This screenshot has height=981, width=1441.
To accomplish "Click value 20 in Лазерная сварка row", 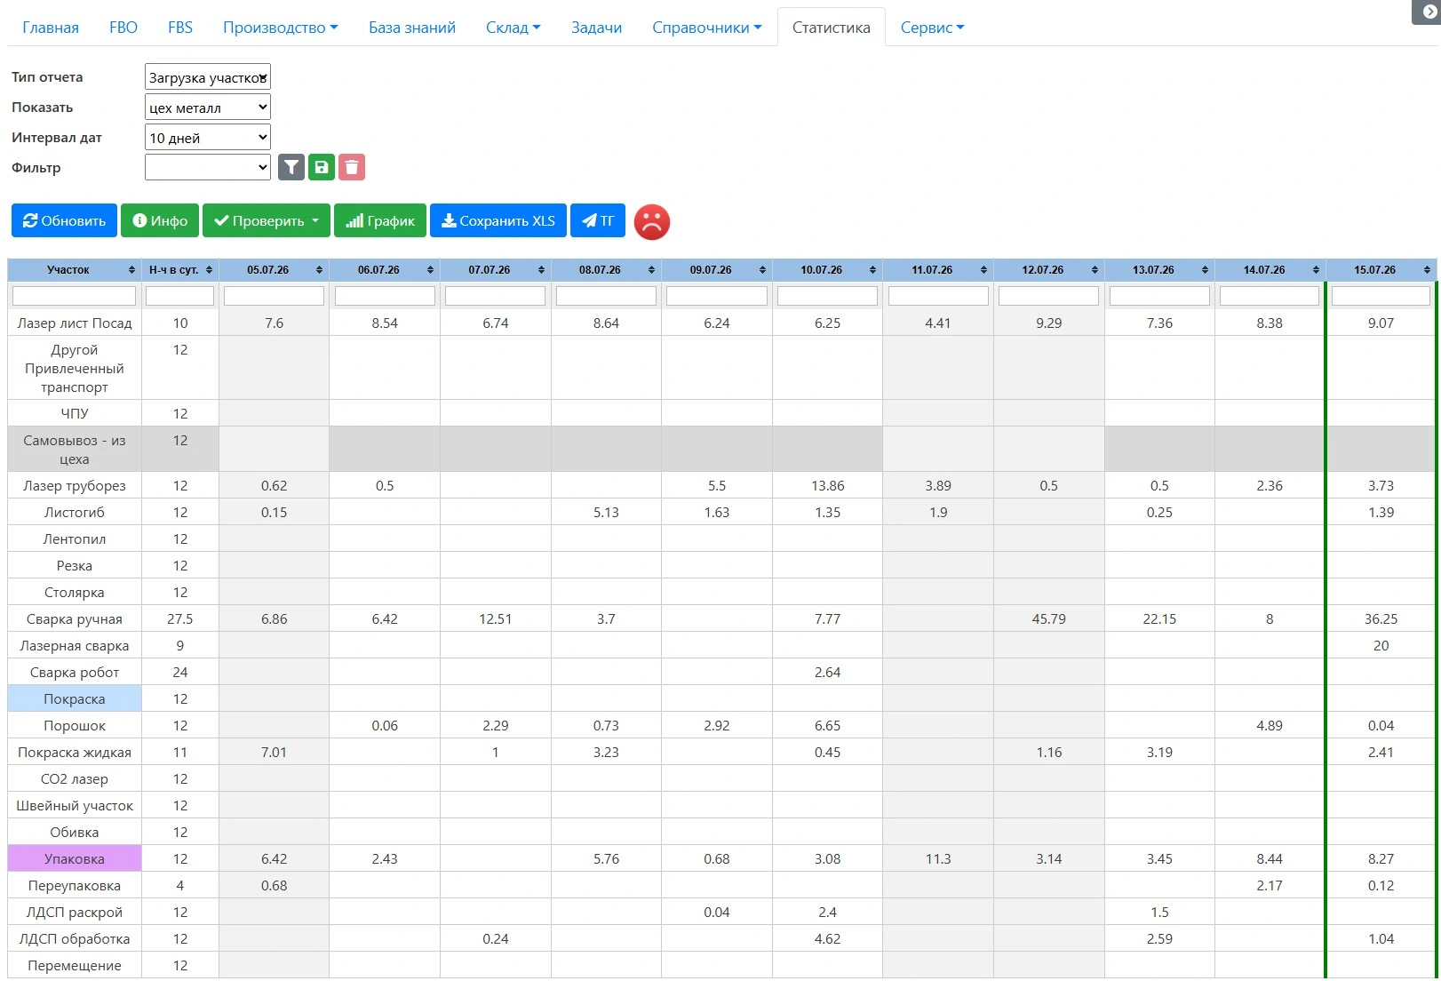I will (1381, 646).
